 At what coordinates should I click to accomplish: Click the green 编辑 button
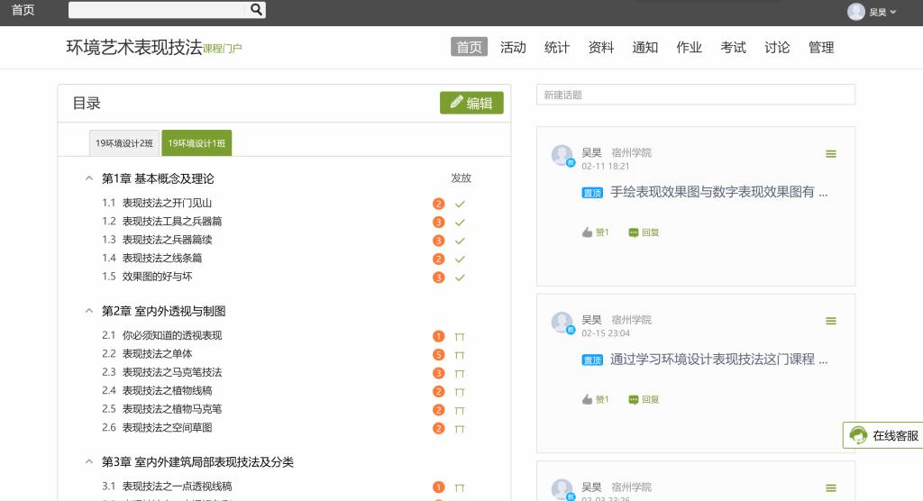click(471, 104)
